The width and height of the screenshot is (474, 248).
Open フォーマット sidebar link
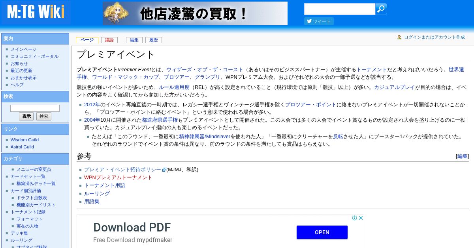tap(29, 219)
